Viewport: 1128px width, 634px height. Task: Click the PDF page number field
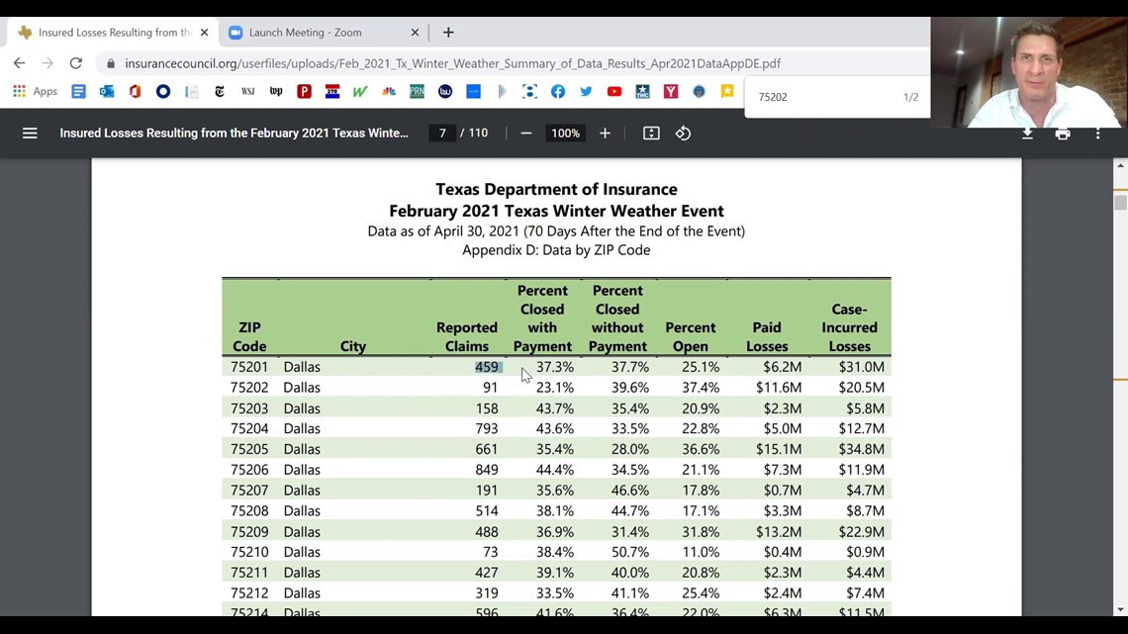[x=442, y=133]
